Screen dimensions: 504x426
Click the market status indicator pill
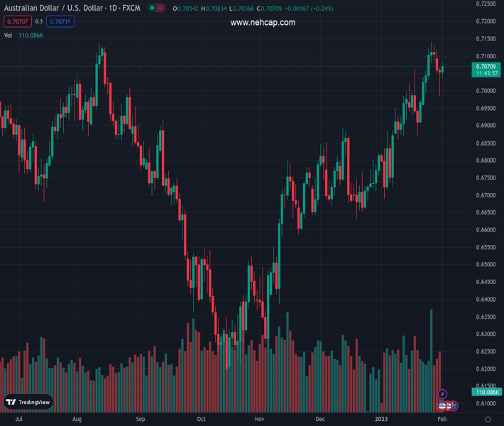158,9
